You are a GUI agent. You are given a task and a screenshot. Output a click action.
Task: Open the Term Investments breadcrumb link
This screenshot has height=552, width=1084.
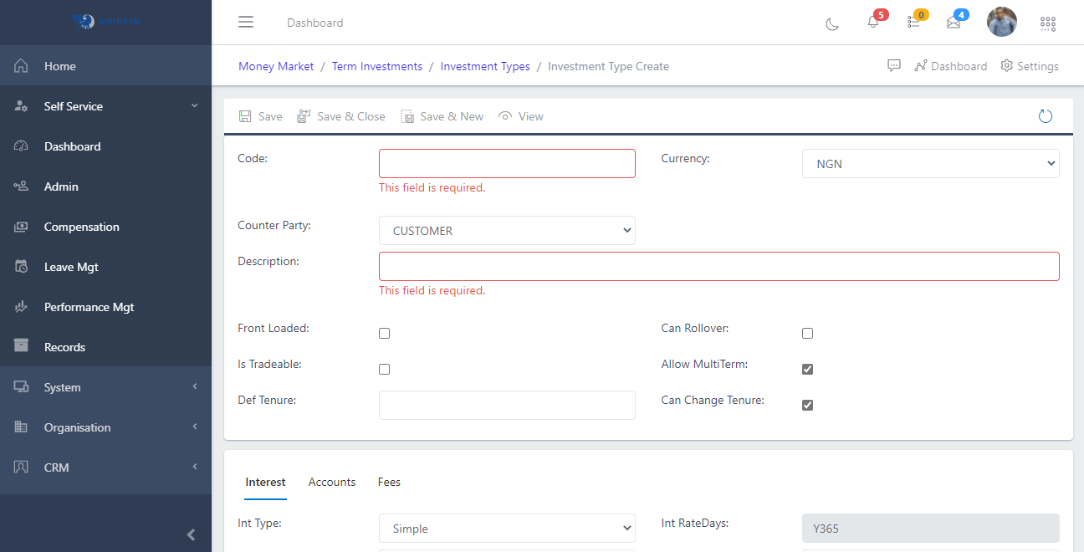point(377,65)
